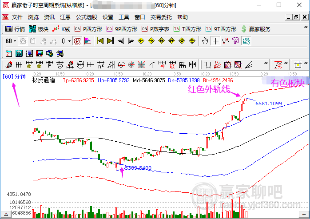This screenshot has width=310, height=219.
Task: Open the calendar icon showing 21
Action: pyautogui.click(x=9, y=53)
